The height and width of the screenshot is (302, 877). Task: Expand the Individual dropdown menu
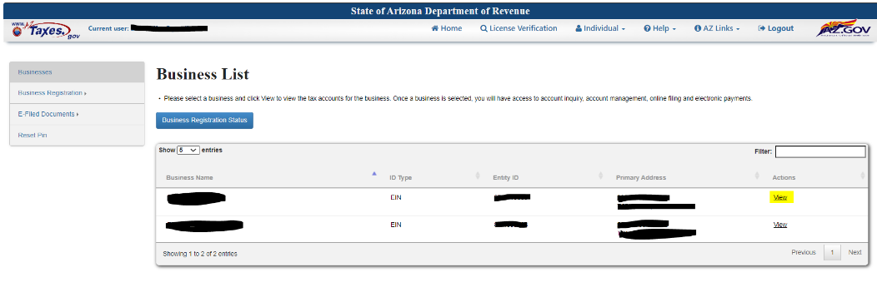click(x=600, y=28)
